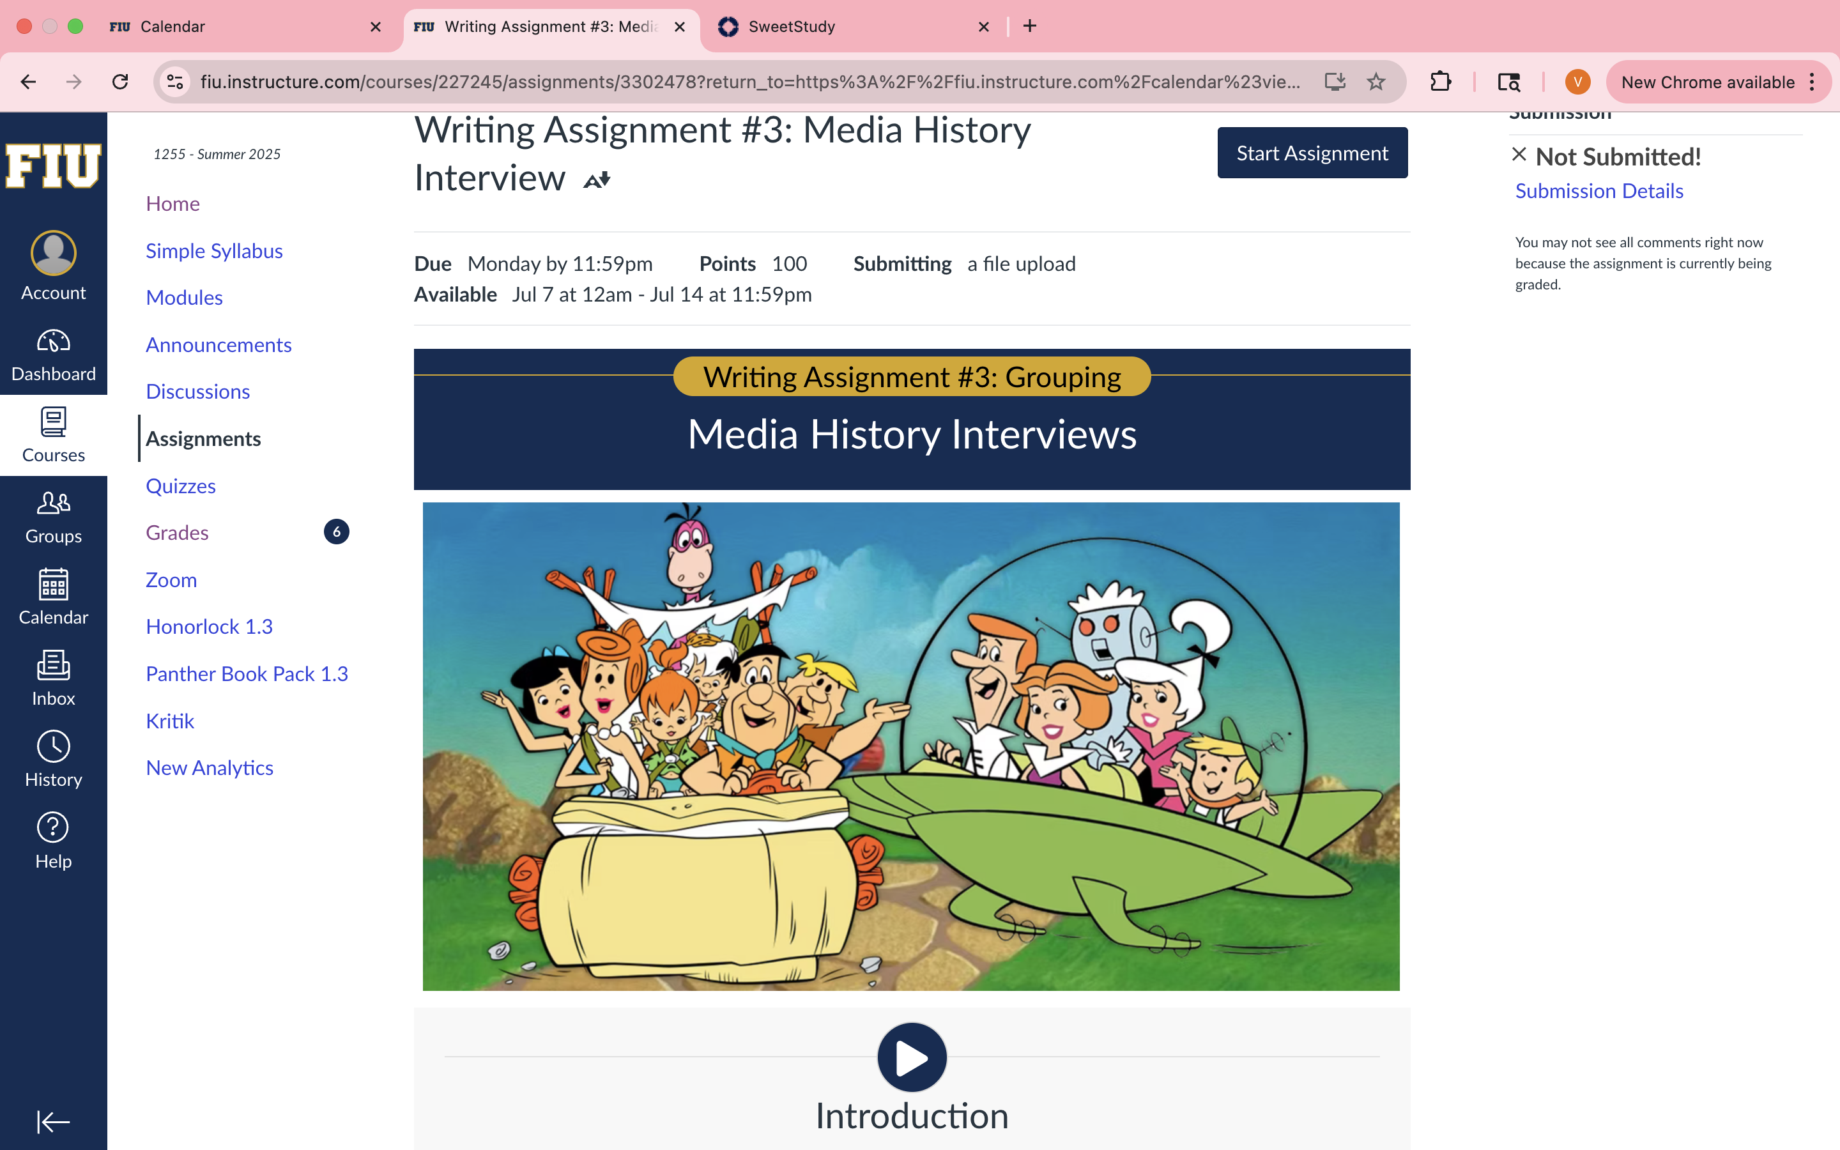Click the FIU logo
The width and height of the screenshot is (1840, 1150).
(53, 165)
